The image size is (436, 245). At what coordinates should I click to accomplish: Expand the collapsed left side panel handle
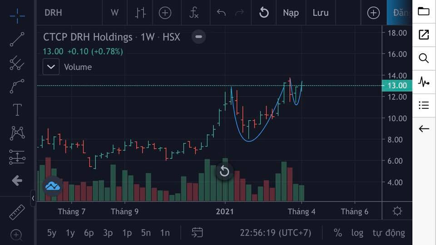pyautogui.click(x=33, y=198)
